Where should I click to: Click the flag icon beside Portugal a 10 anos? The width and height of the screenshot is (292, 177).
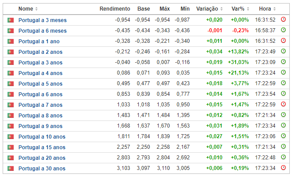click(x=11, y=137)
